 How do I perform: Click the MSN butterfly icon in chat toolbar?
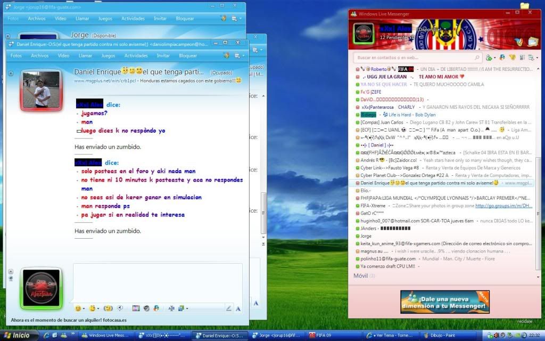[x=156, y=308]
